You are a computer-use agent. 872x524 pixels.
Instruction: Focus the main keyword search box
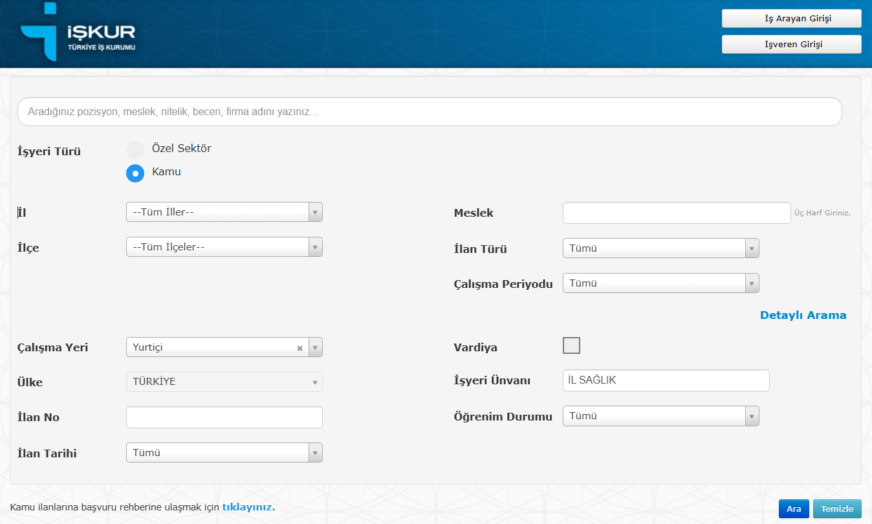[x=430, y=112]
